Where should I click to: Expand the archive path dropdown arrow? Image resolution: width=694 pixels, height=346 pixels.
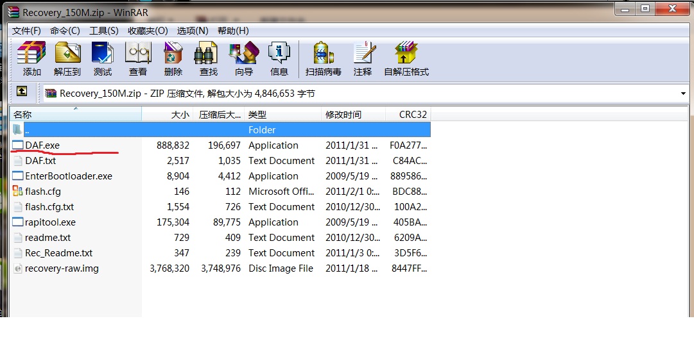coord(684,94)
